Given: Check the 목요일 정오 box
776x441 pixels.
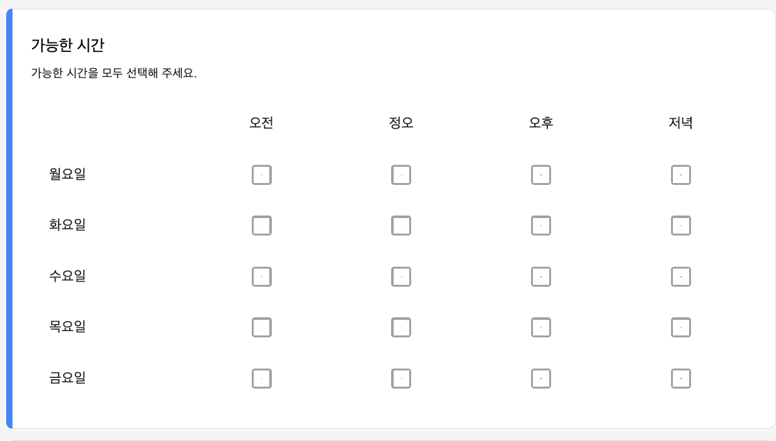Looking at the screenshot, I should pyautogui.click(x=401, y=327).
